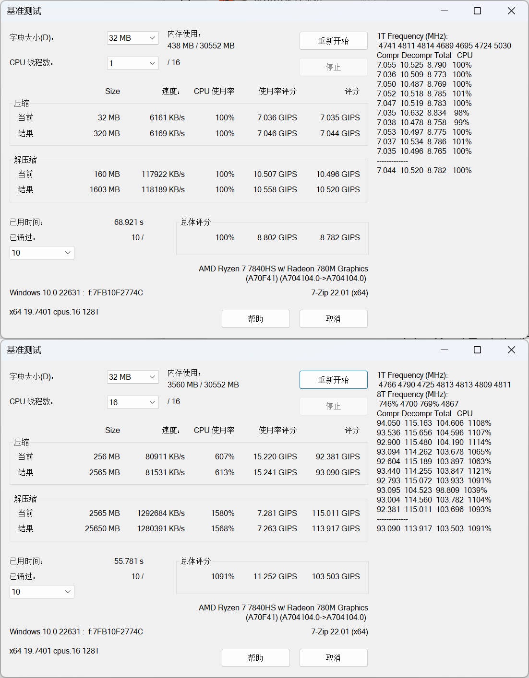Click 取消 button in bottom window
The height and width of the screenshot is (678, 529).
[x=334, y=658]
